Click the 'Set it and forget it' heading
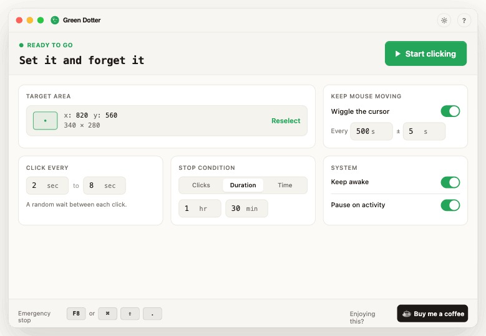 point(82,60)
